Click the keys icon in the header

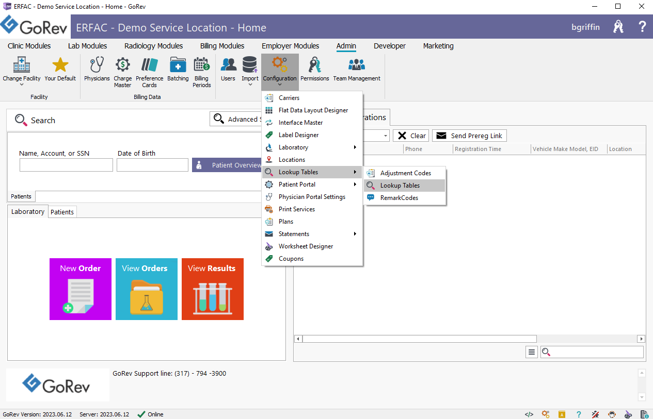(x=618, y=27)
